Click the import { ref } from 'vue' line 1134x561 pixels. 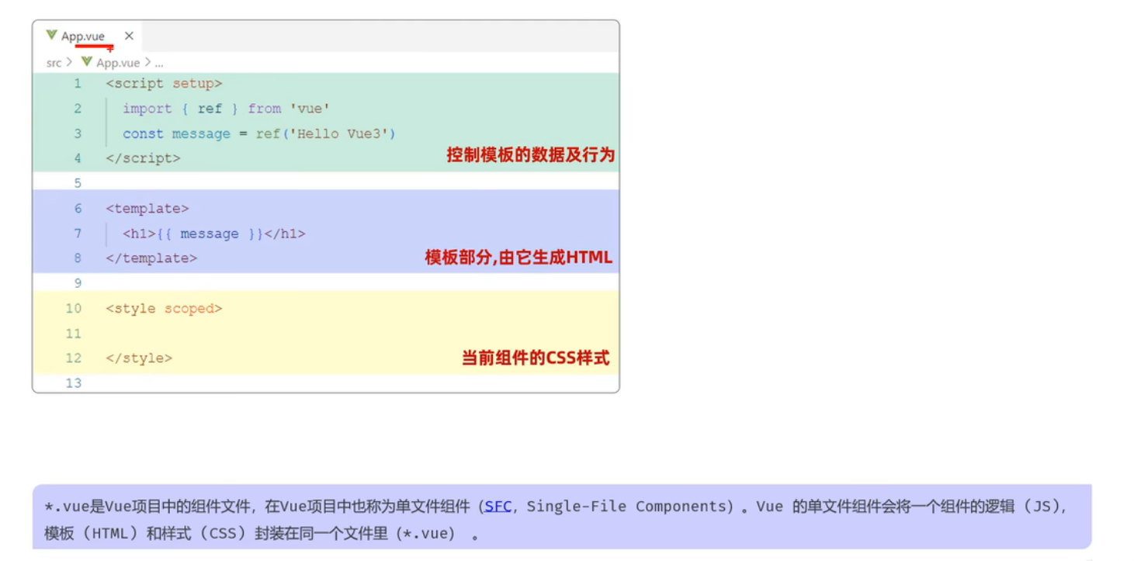(x=226, y=109)
